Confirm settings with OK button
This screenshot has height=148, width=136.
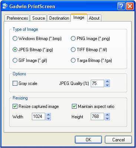[x=89, y=140]
